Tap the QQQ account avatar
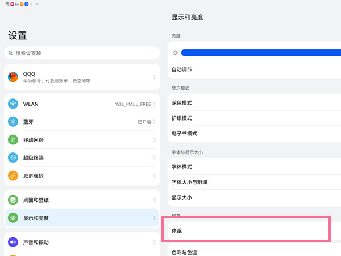341x256 pixels. (x=14, y=77)
